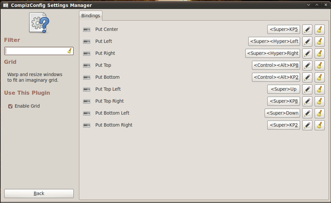Reset Put Bottom Left binding with broom icon

(319, 113)
